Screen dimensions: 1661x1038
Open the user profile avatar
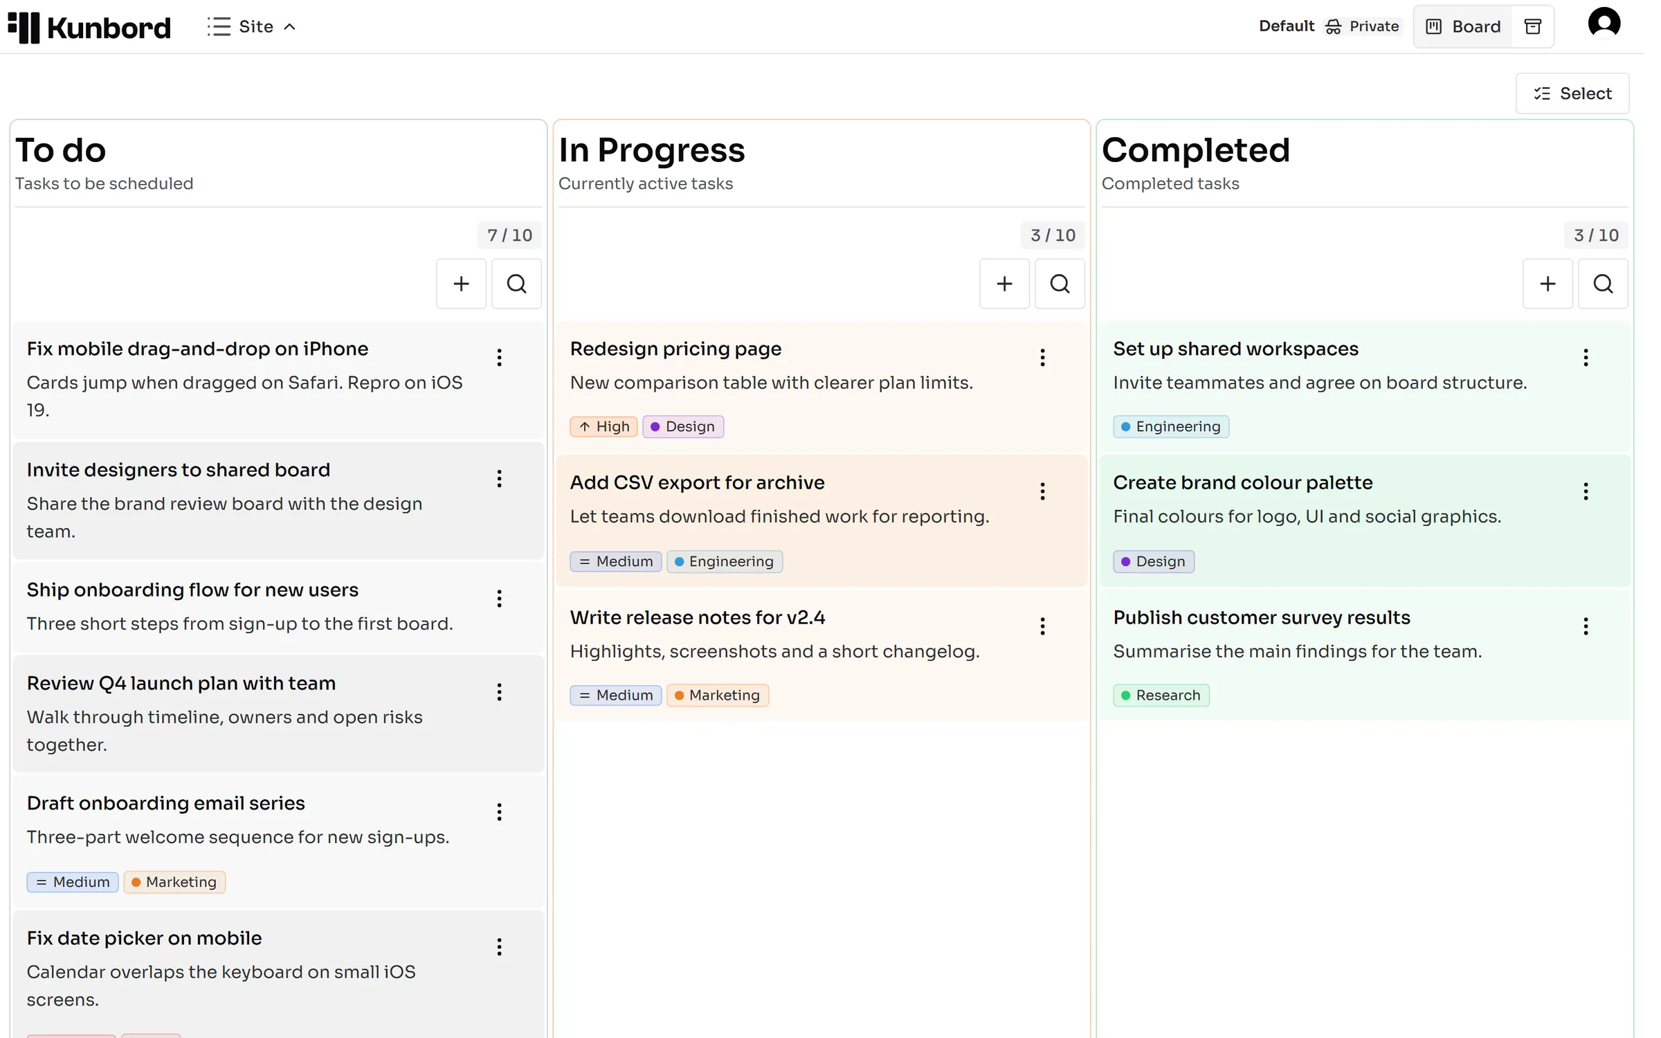point(1604,24)
